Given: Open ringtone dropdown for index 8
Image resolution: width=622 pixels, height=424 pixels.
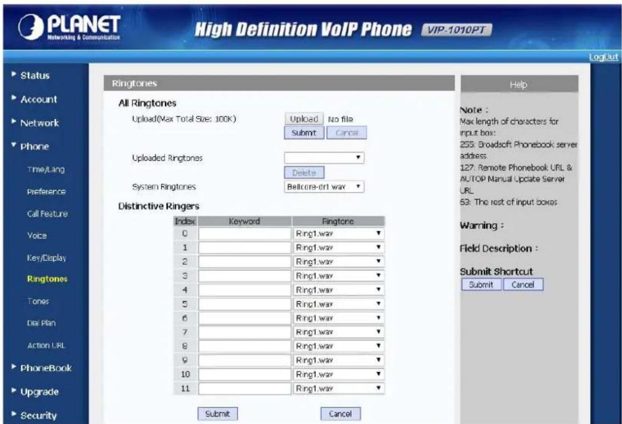Looking at the screenshot, I should pos(338,346).
